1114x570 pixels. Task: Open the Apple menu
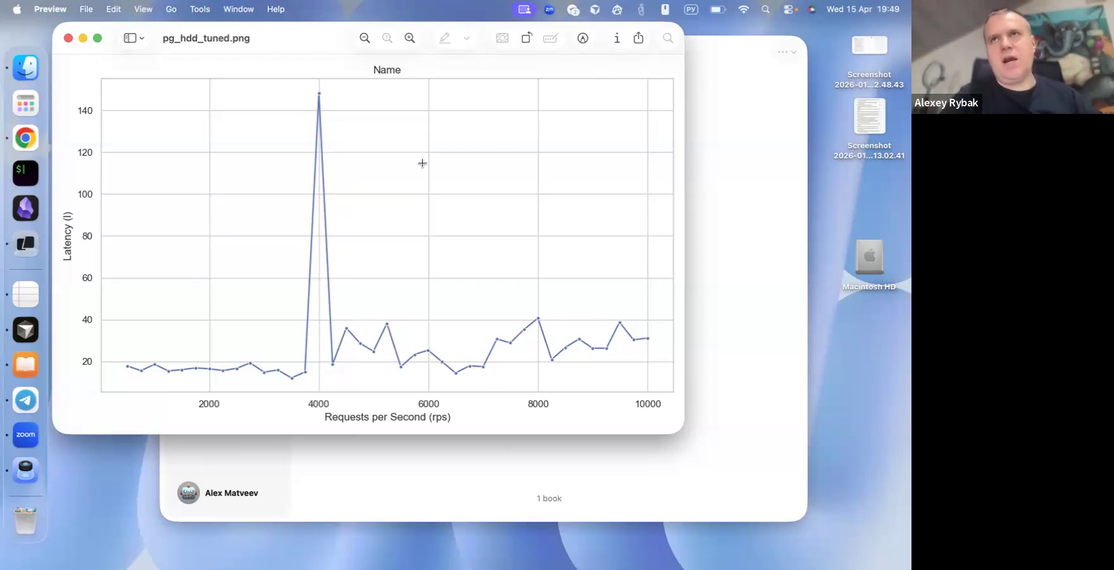point(17,9)
